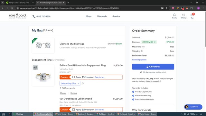Screen dimensions: 206x116
Task: Stop page loading in browser toolbar
Action: point(12,8)
